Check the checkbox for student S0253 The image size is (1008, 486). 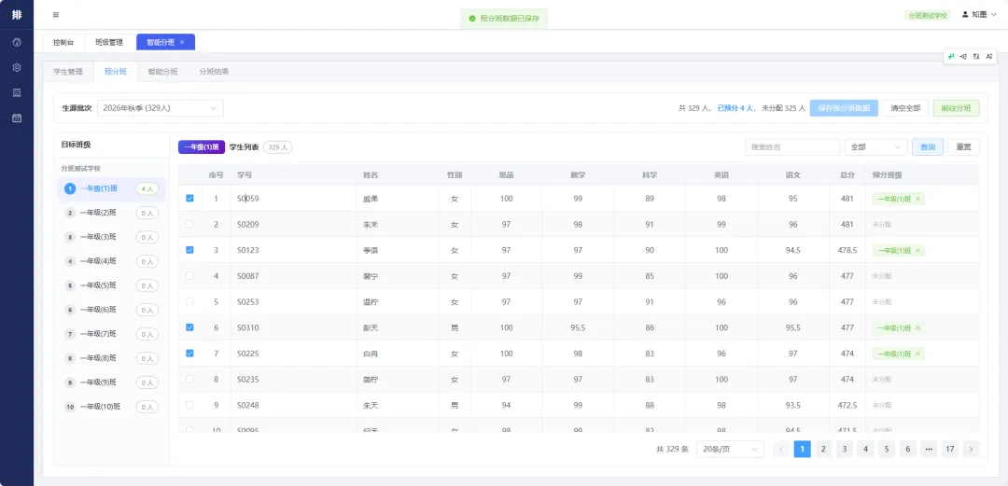click(x=189, y=301)
